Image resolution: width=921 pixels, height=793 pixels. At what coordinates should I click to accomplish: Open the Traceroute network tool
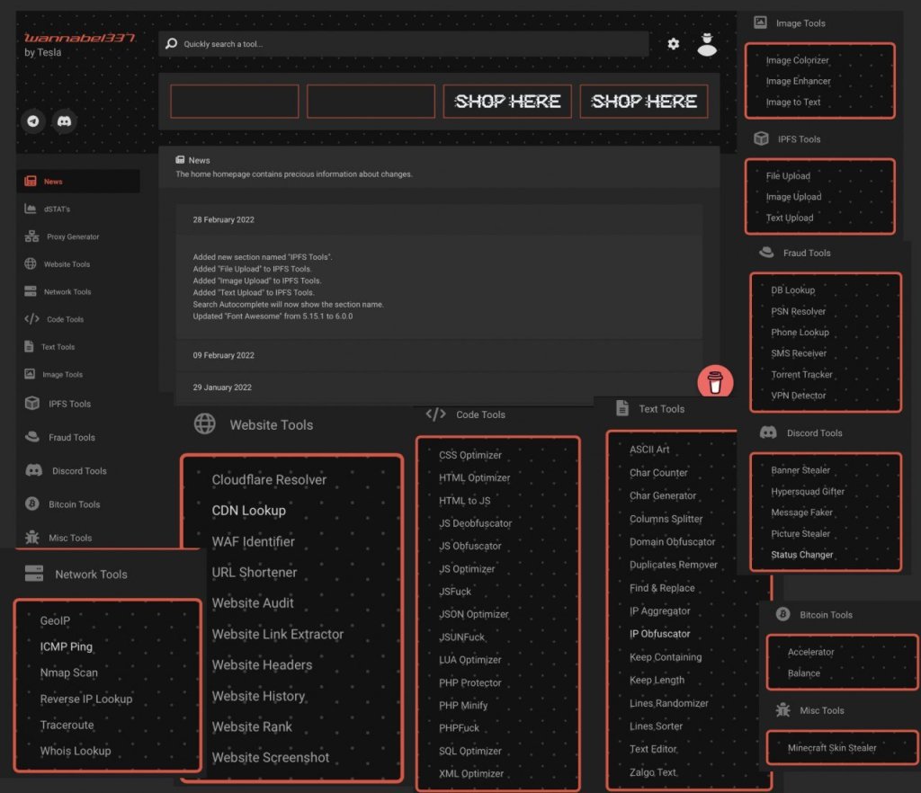pyautogui.click(x=67, y=725)
